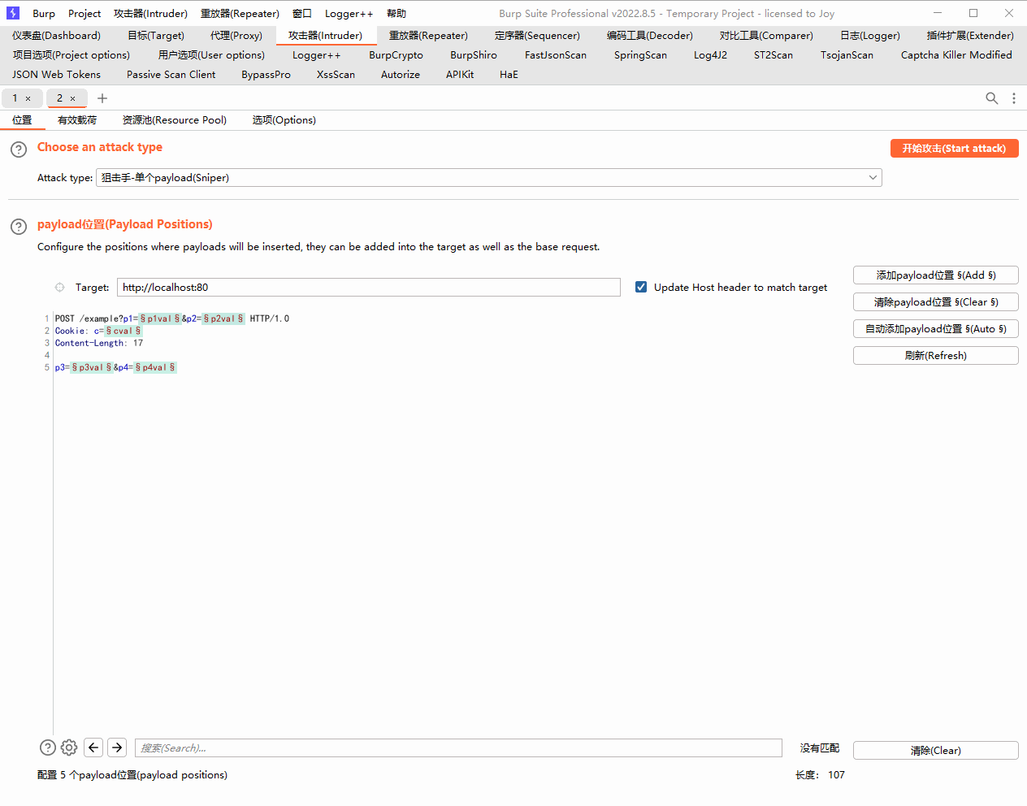Open the HaE tab
1027x806 pixels.
pyautogui.click(x=509, y=75)
